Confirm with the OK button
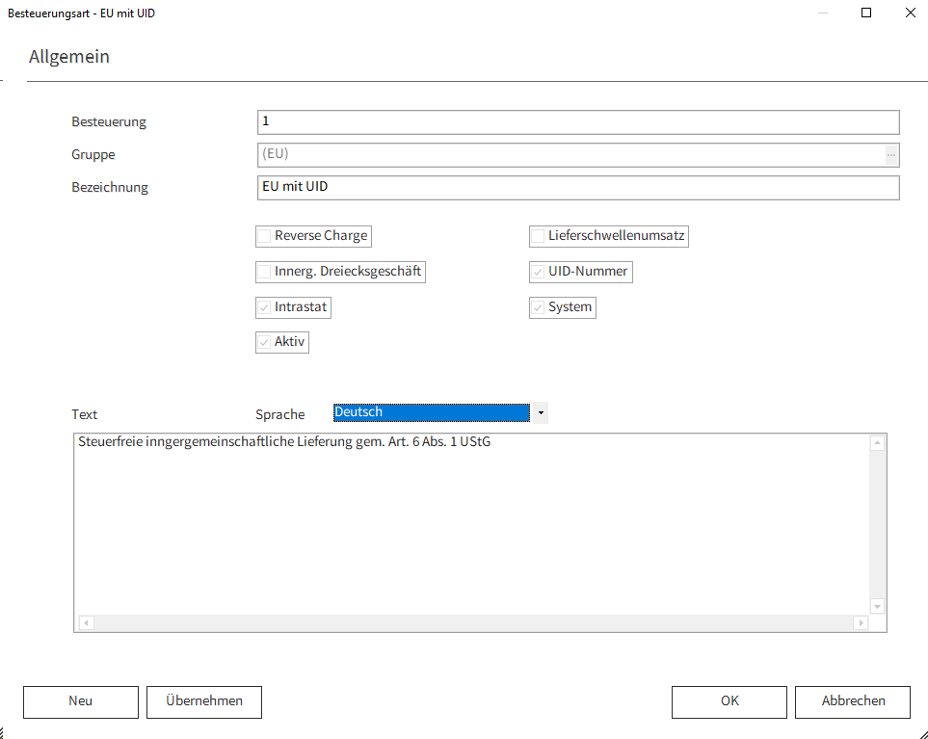 (x=729, y=701)
